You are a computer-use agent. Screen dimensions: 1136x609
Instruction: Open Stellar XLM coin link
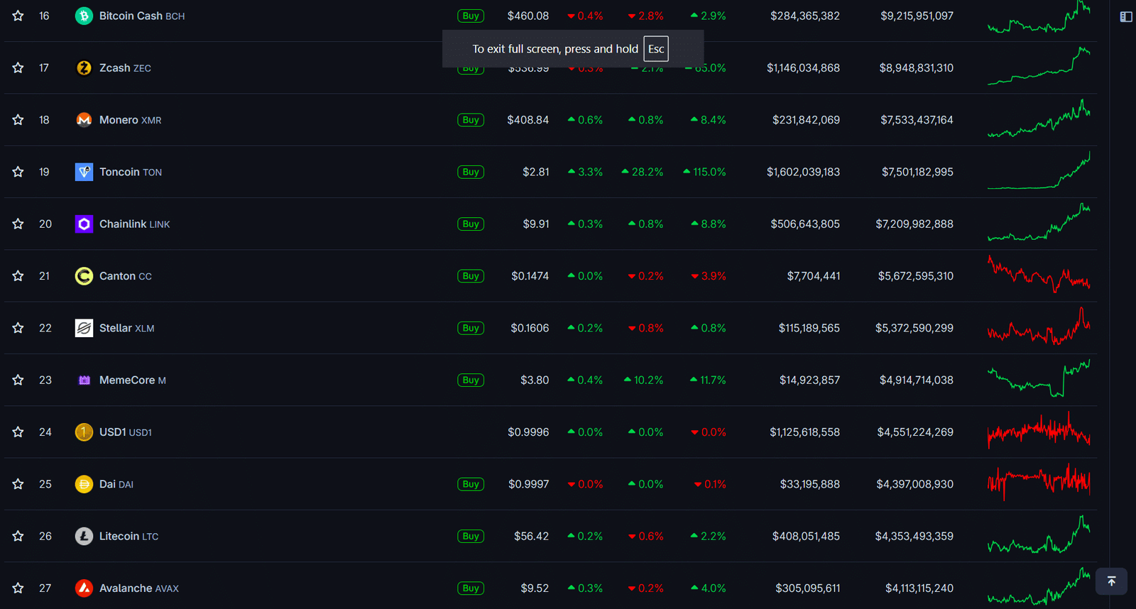127,328
